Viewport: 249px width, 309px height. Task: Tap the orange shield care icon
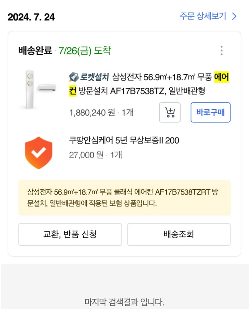(x=39, y=153)
